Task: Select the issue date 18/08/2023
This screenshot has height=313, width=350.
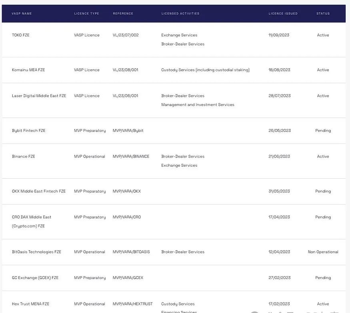Action: [x=279, y=70]
